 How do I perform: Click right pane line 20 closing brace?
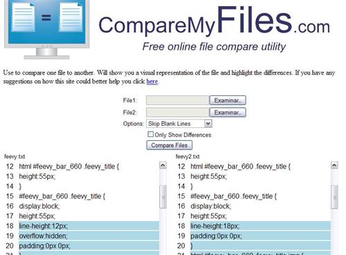(x=192, y=246)
